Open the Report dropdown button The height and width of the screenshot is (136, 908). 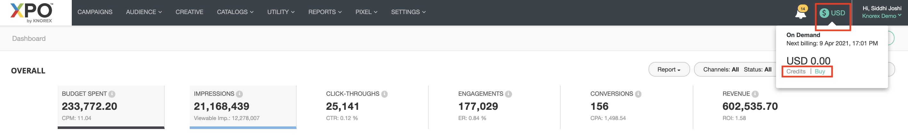(669, 70)
